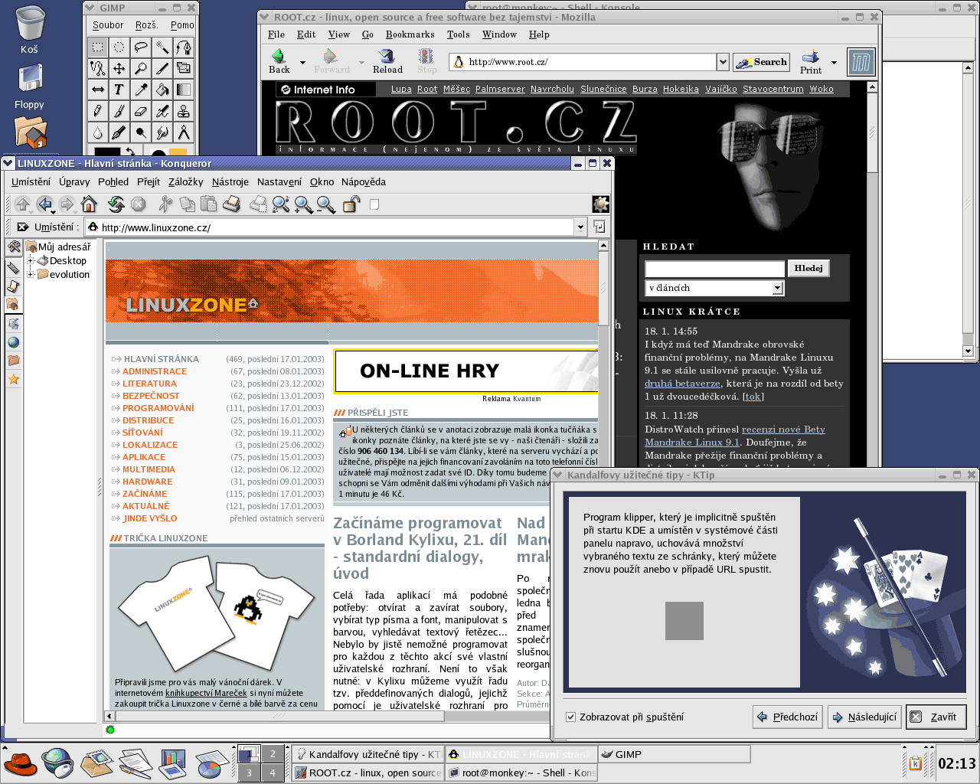Screen dimensions: 980x784
Task: Choose the gradient blend tool in GIMP
Action: 184,90
